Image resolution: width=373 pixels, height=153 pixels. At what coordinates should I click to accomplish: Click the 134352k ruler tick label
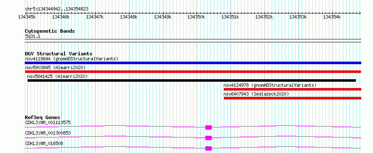click(264, 17)
